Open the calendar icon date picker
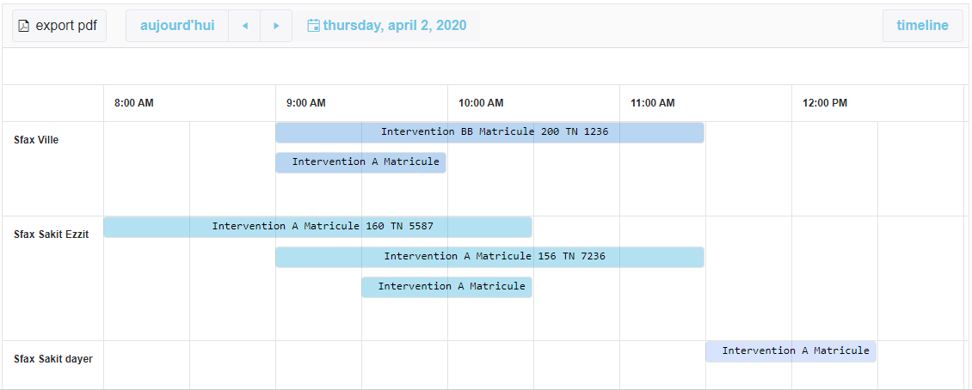972x390 pixels. pyautogui.click(x=314, y=26)
